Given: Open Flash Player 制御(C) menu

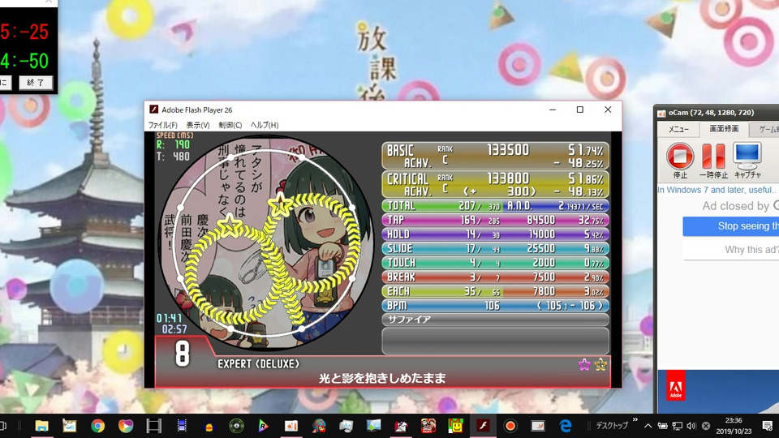Looking at the screenshot, I should [230, 125].
